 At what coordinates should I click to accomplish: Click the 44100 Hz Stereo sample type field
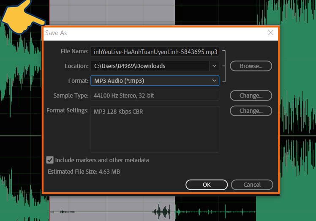click(x=155, y=95)
